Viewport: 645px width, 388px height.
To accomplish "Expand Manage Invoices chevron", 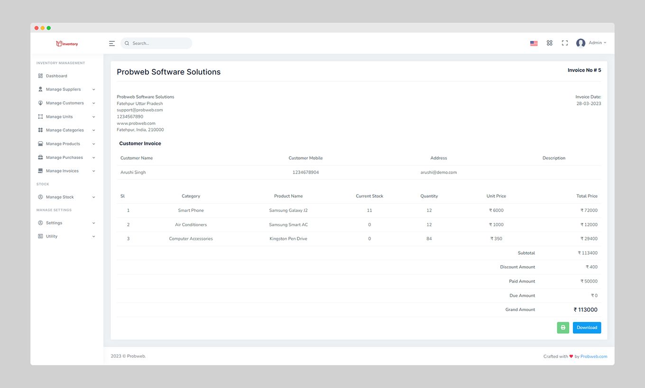I will [x=93, y=171].
